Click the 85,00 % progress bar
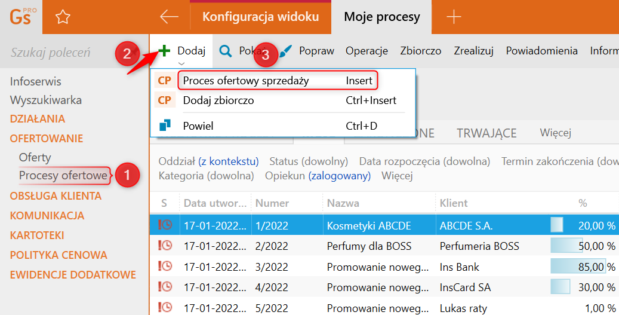Screen dimensions: 619x315 pos(578,265)
